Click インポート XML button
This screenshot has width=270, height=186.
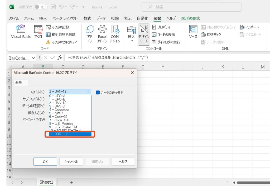(249, 27)
